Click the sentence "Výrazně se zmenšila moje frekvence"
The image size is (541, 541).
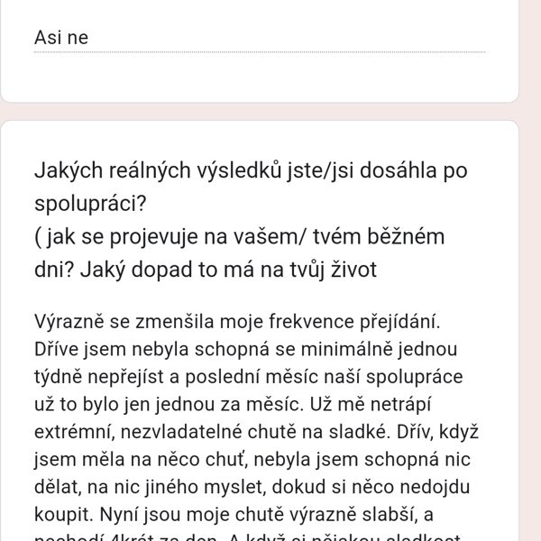(237, 322)
